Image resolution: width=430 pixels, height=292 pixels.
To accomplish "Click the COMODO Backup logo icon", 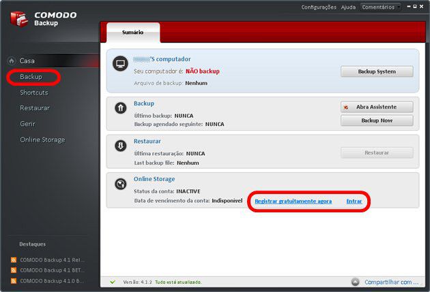I will tap(19, 19).
